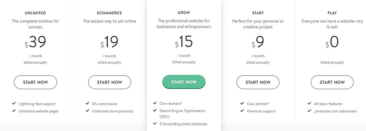This screenshot has height=131, width=366.
Task: Click Start Now under Play plan
Action: click(332, 82)
